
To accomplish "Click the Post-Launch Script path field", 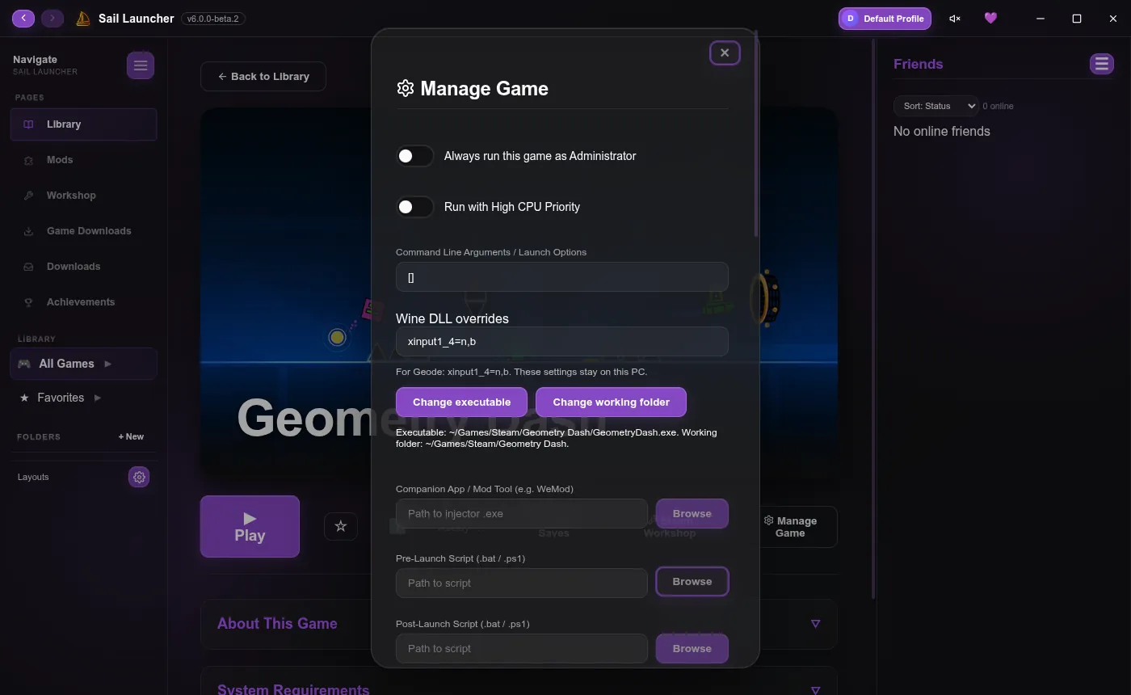I will [x=521, y=648].
